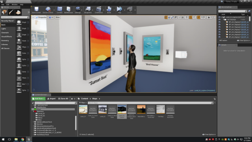This screenshot has width=252, height=142.
Task: Open the Source Control toolbar icon
Action: point(48,10)
